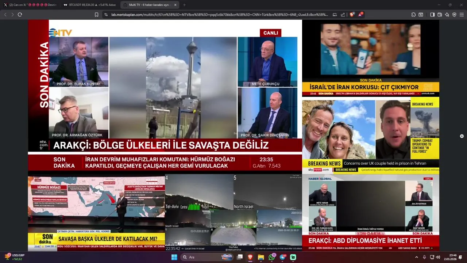Image resolution: width=467 pixels, height=263 pixels.
Task: Open notification center bell icon
Action: [460, 257]
